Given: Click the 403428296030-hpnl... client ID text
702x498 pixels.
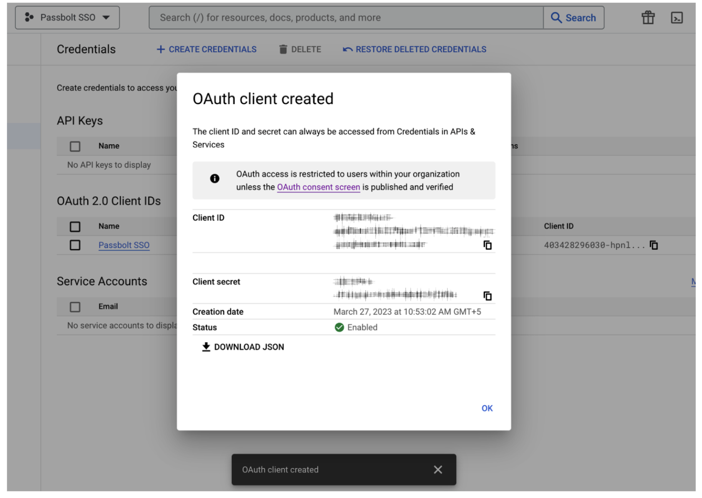Looking at the screenshot, I should pyautogui.click(x=594, y=245).
